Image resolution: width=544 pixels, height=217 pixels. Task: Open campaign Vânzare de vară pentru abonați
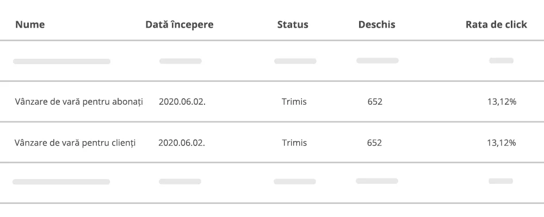pos(79,102)
